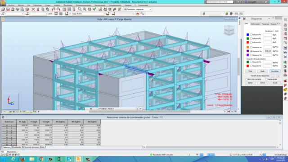The height and width of the screenshot is (162, 288).
Task: Open the Resultados menu
Action: (68, 5)
